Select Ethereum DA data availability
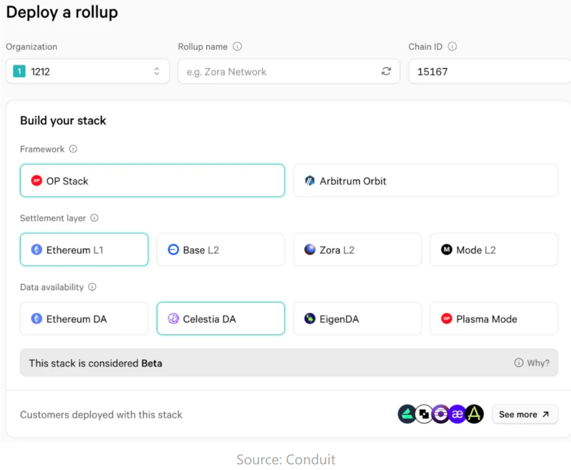The height and width of the screenshot is (470, 571). point(84,319)
